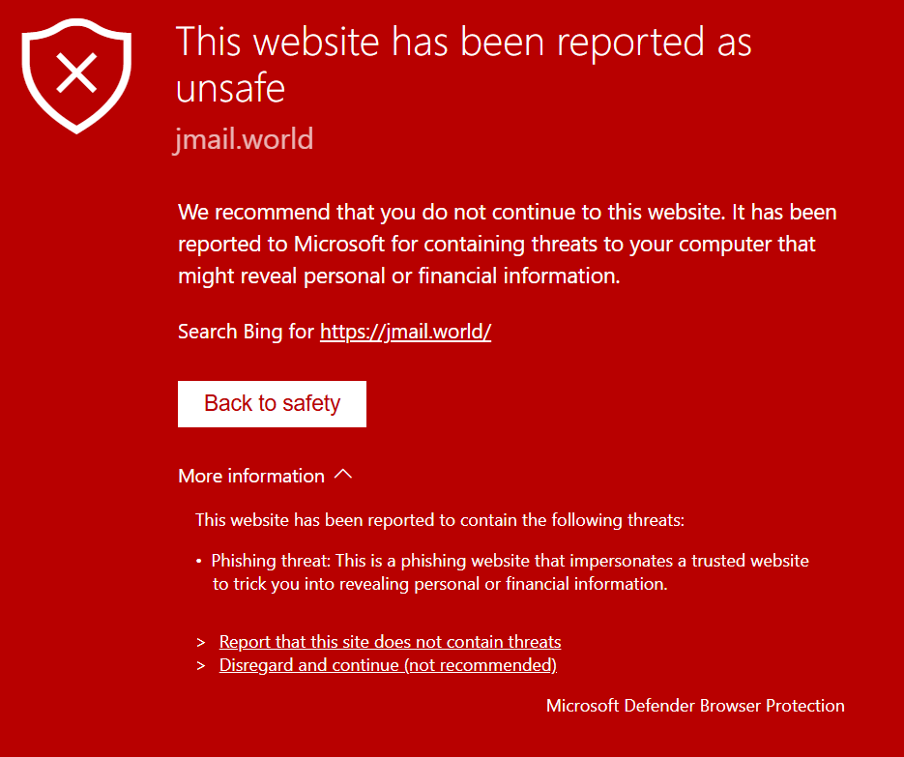Click 'to trick you into revealing' text line
904x757 pixels.
[440, 584]
